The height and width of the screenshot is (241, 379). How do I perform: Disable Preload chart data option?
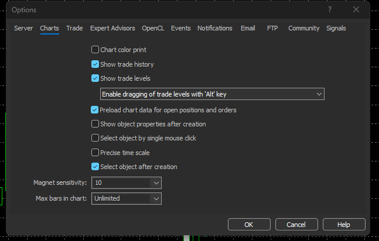pyautogui.click(x=95, y=110)
